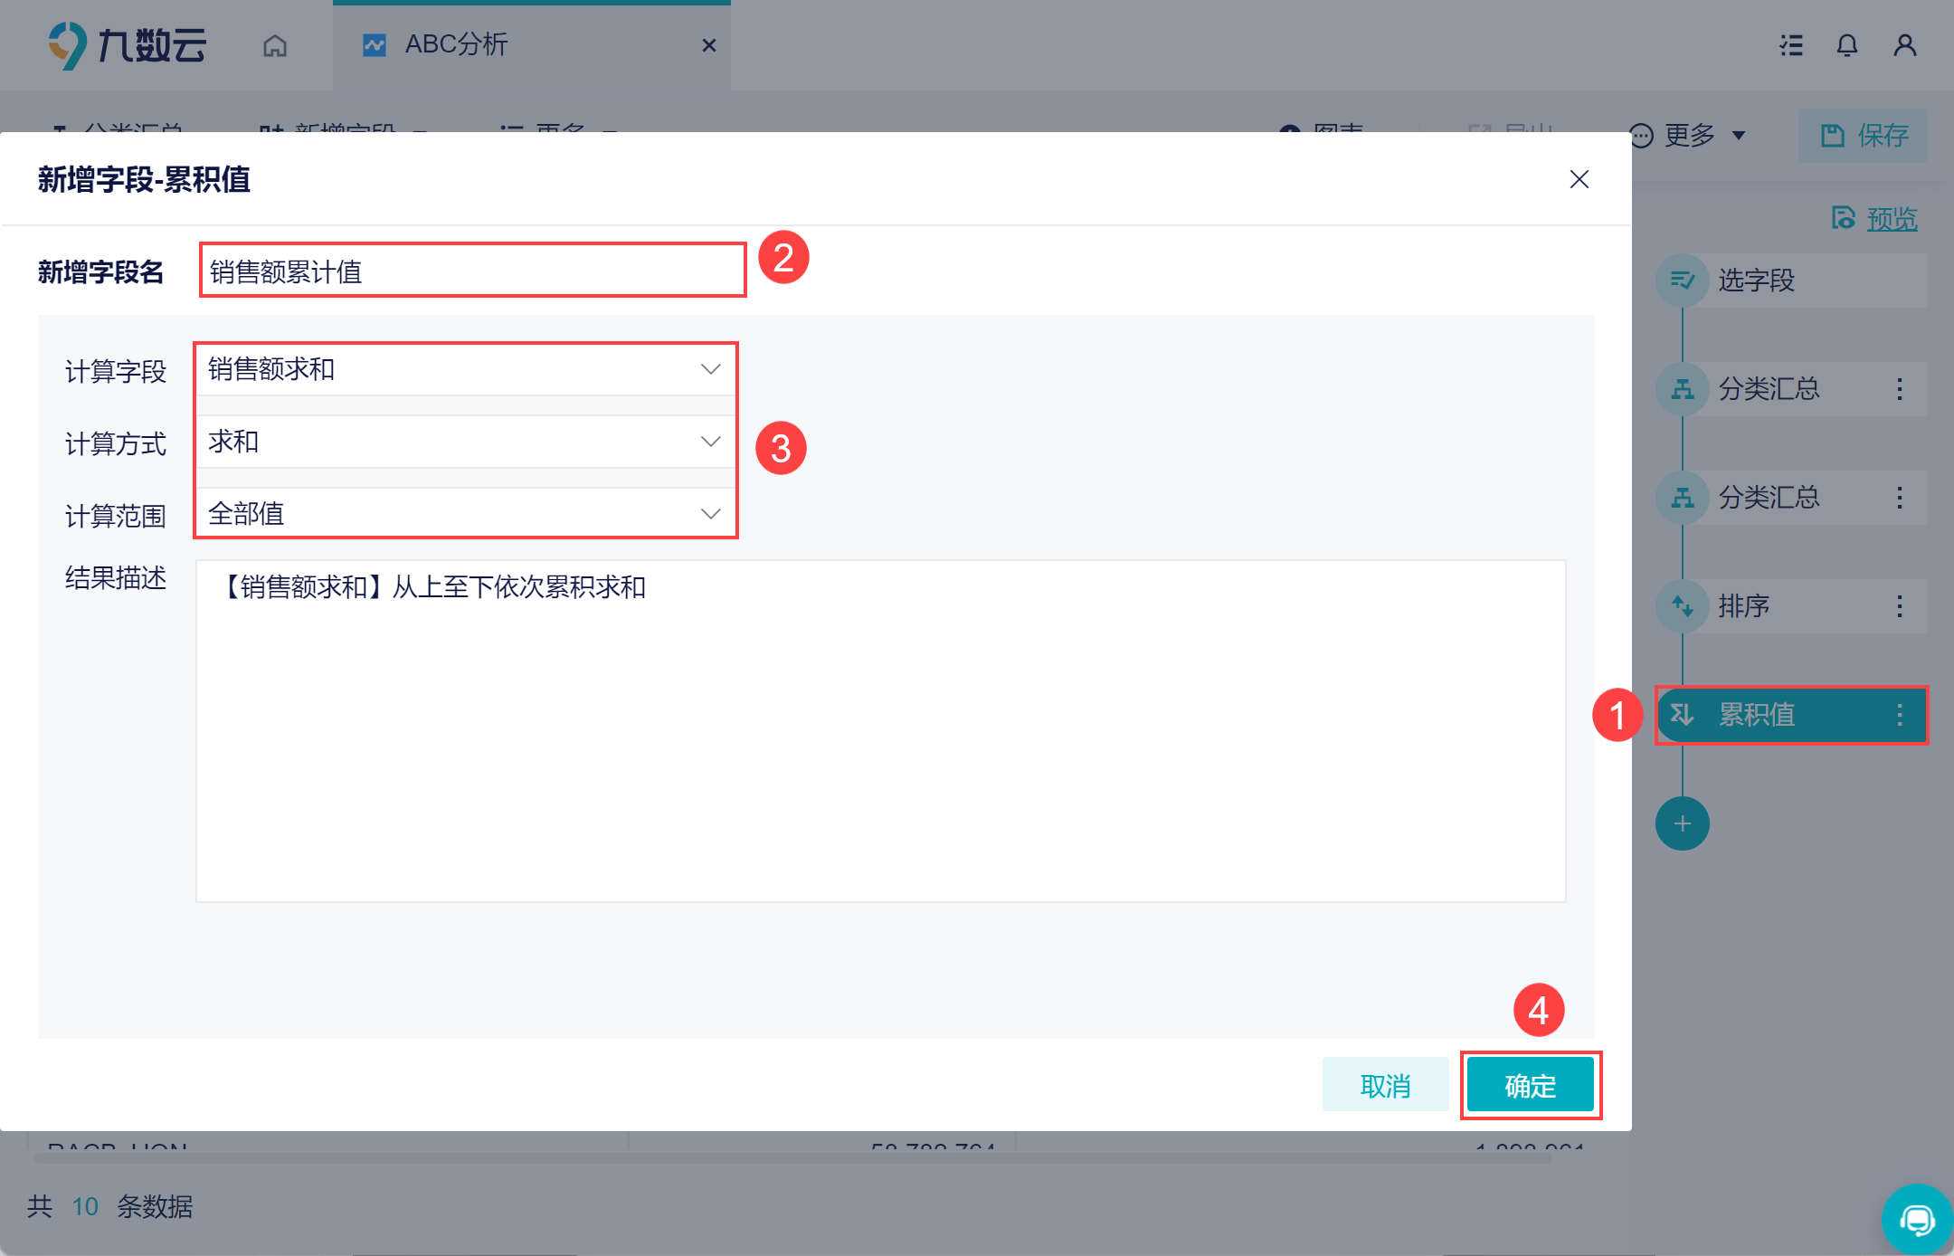Image resolution: width=1954 pixels, height=1256 pixels.
Task: Click the 确定 button
Action: tap(1530, 1085)
